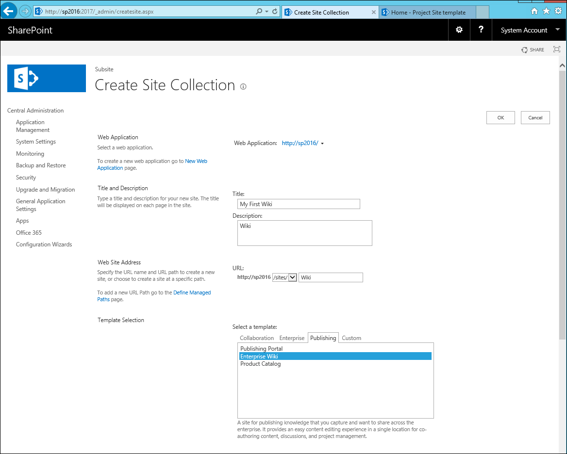Viewport: 567px width, 454px height.
Task: Open General Application Settings in sidebar
Action: [40, 205]
